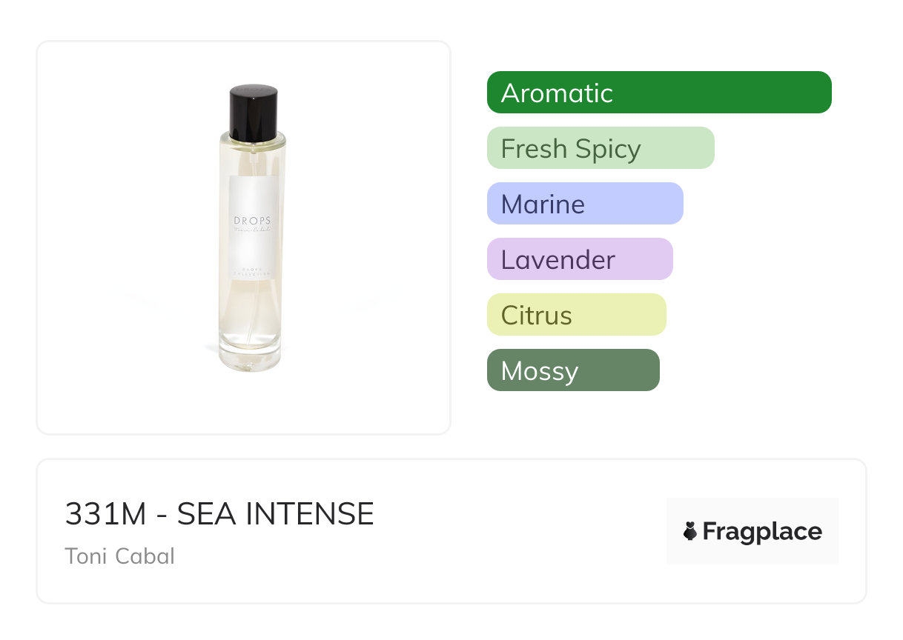Click the Fragplace wordmark text
Image resolution: width=903 pixels, height=640 pixels.
[762, 532]
